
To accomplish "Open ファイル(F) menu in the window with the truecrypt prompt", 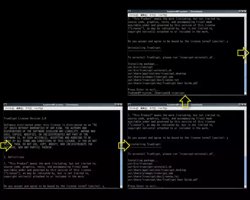I will tap(134, 15).
